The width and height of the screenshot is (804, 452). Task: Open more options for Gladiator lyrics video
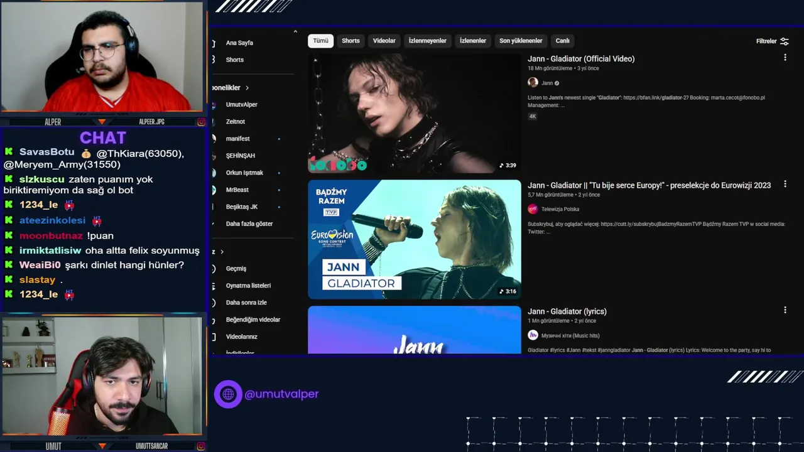[x=785, y=310]
